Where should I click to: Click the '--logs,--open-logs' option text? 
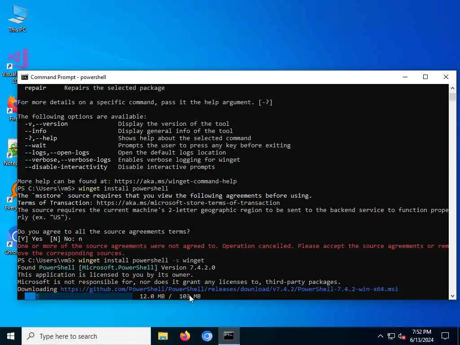pos(57,153)
